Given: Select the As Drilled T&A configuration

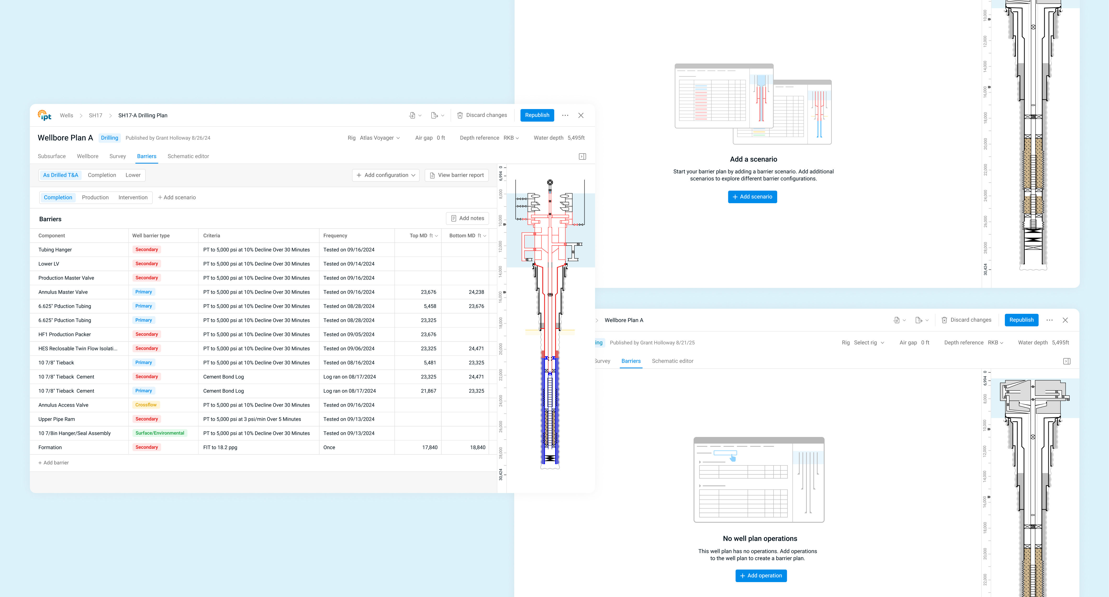Looking at the screenshot, I should coord(61,175).
